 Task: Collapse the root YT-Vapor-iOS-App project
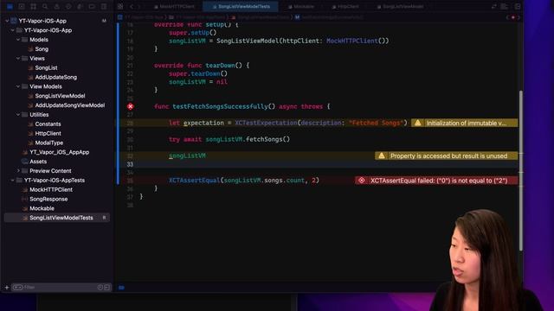pos(7,21)
